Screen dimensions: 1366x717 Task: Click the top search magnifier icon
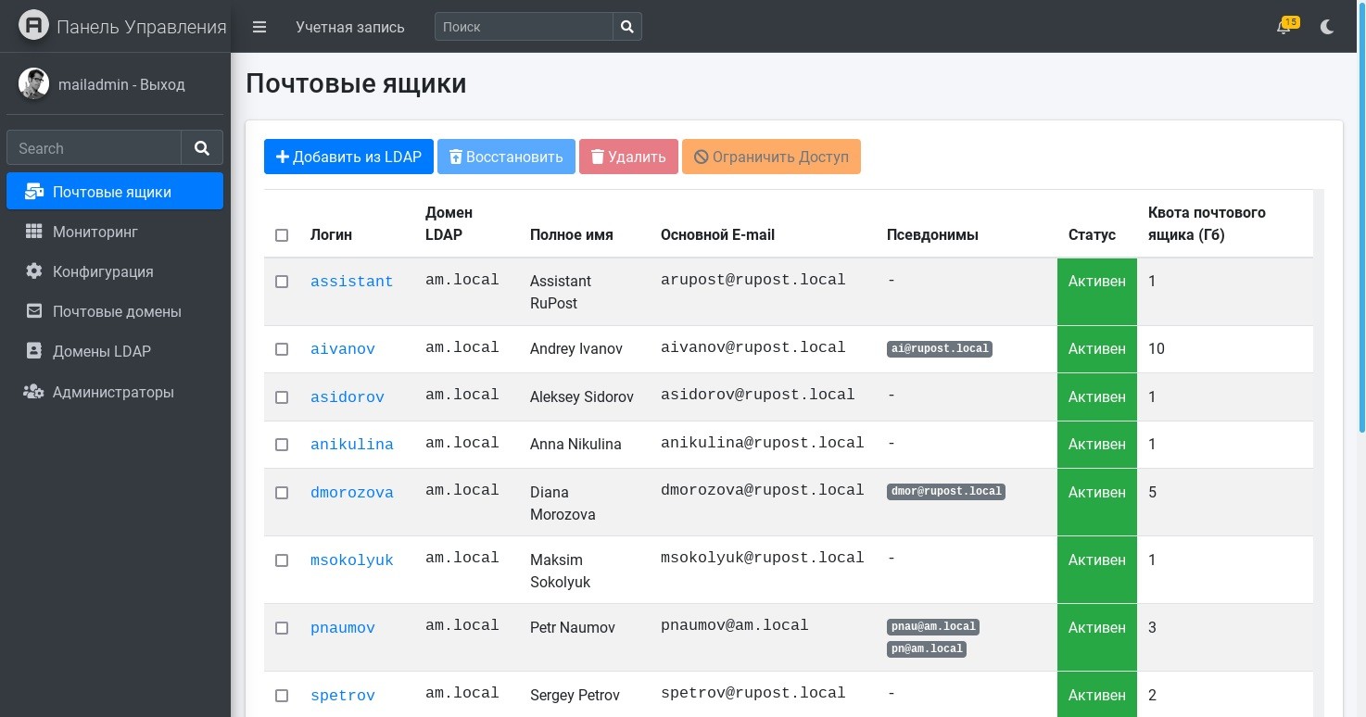(x=627, y=27)
